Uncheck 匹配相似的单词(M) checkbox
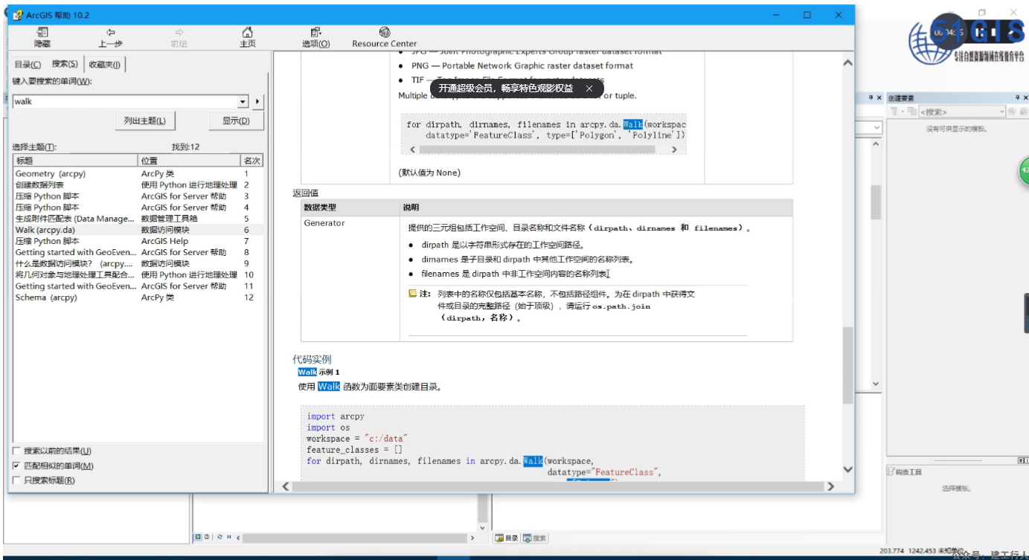1029x560 pixels. point(16,466)
